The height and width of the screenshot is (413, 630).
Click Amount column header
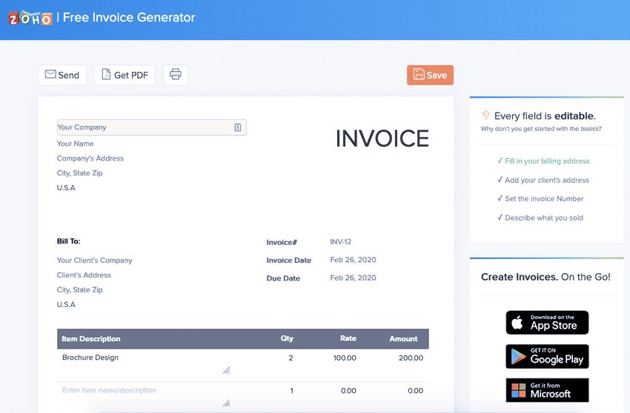pyautogui.click(x=403, y=339)
